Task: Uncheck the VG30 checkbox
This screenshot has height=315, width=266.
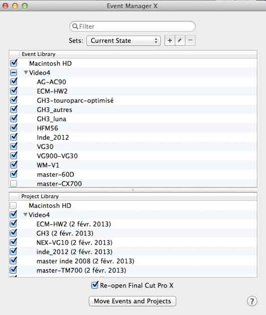Action: pos(14,146)
